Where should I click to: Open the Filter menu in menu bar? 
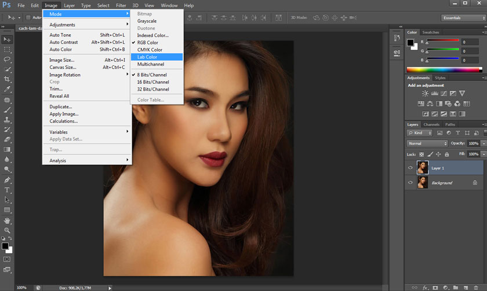(x=121, y=5)
